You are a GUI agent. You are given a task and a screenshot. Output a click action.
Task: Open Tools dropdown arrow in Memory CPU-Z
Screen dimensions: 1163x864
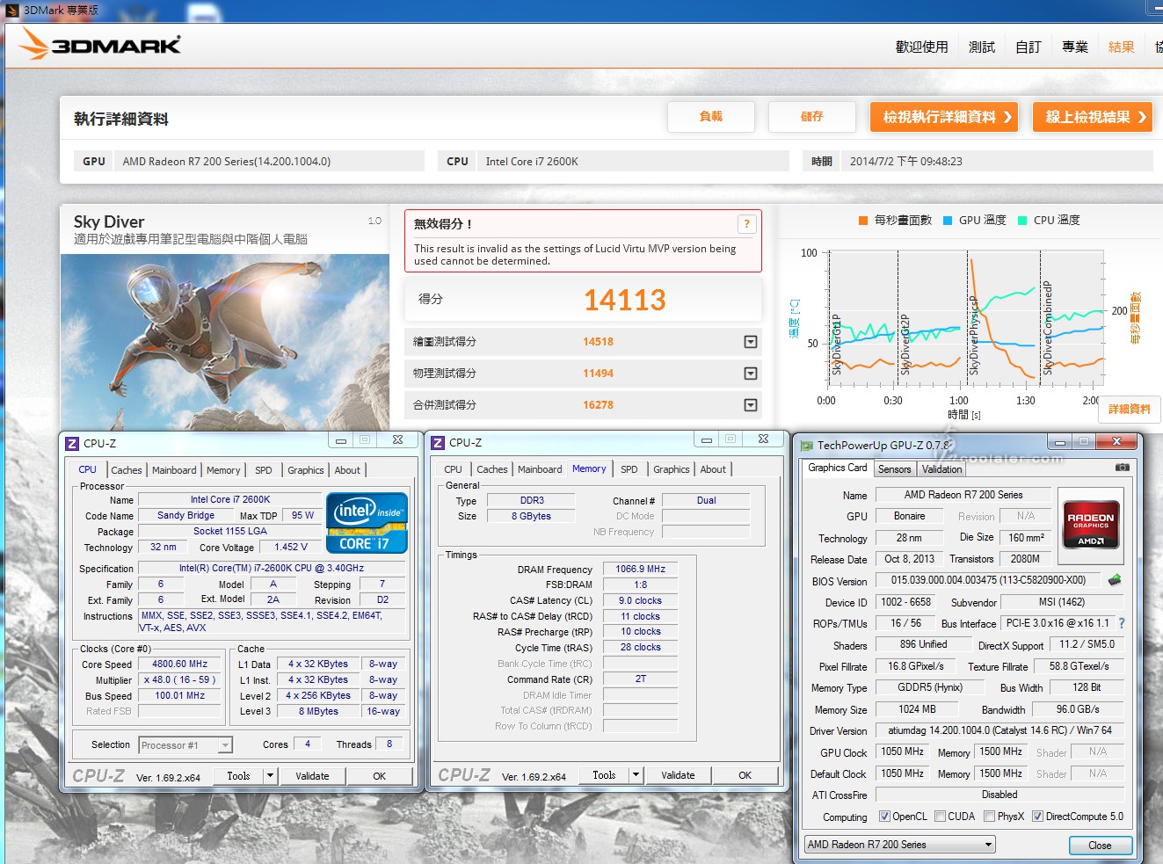636,775
